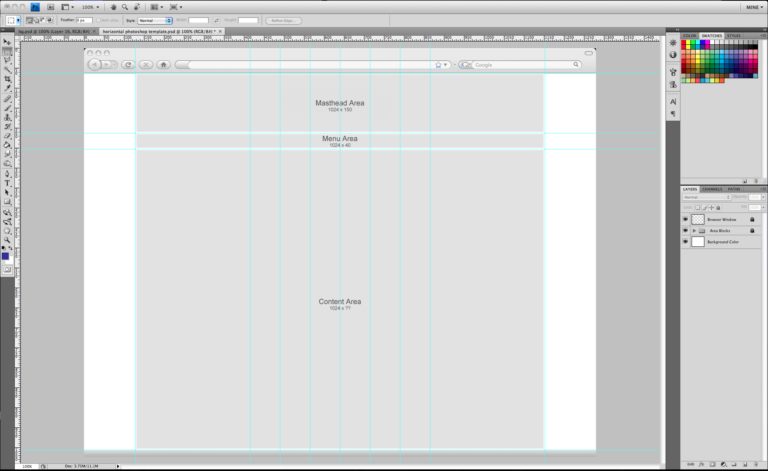Hide the Area Blocks group

tap(685, 231)
